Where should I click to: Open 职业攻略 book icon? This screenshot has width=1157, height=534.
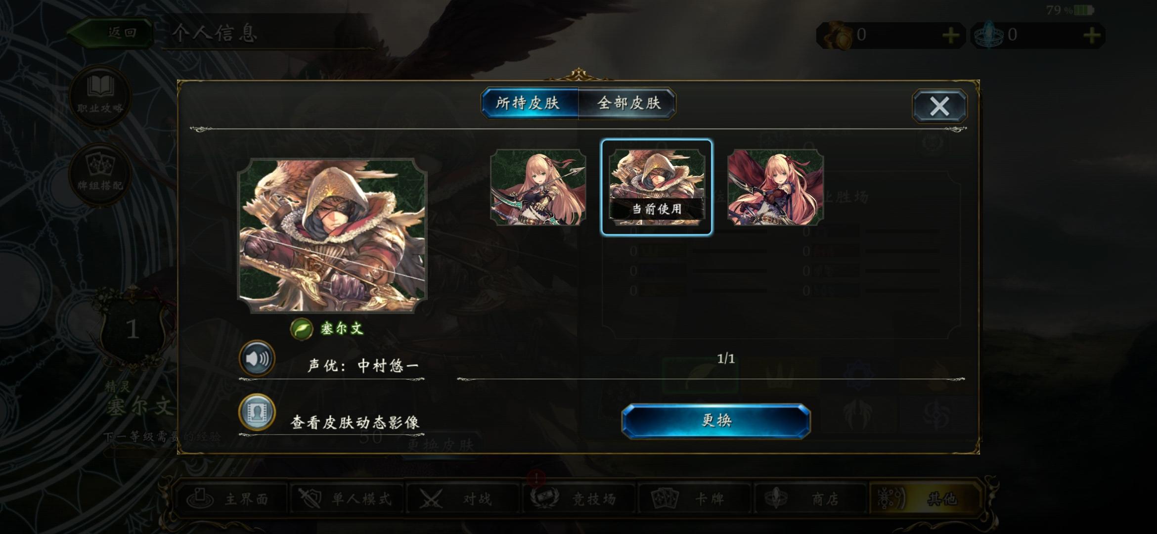[x=100, y=96]
